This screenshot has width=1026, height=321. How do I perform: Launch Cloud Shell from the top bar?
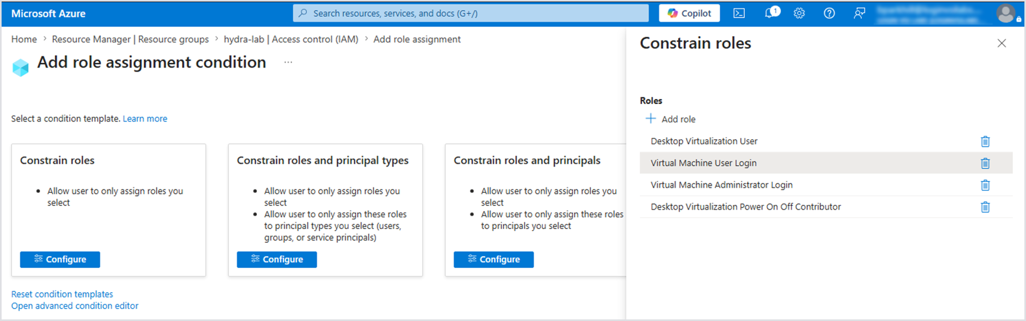739,13
